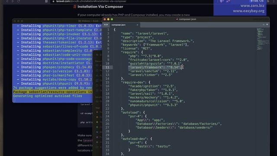Click the Installation Via Composer heading
The image size is (277, 156).
100,7
